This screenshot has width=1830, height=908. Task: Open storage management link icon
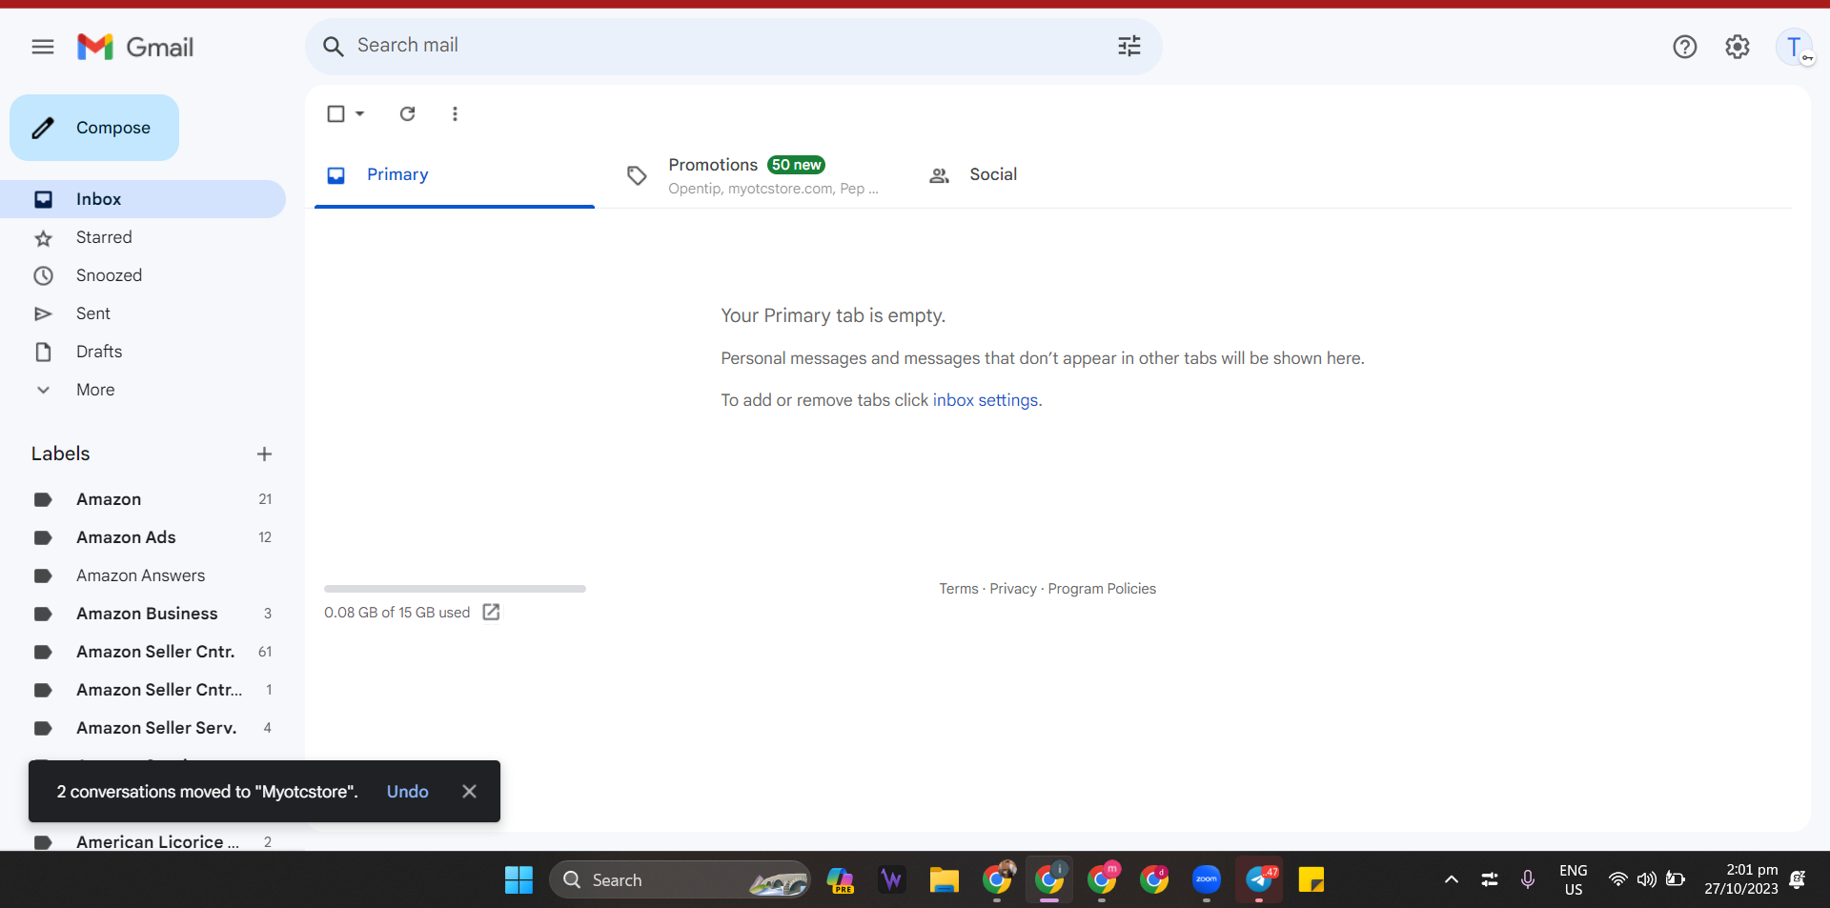point(491,612)
